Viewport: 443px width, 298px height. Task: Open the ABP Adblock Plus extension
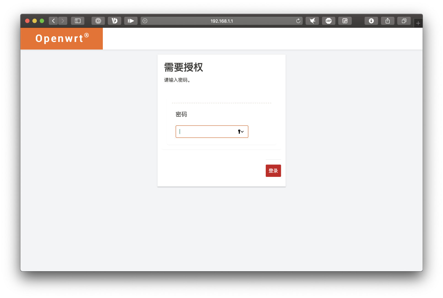tap(329, 21)
